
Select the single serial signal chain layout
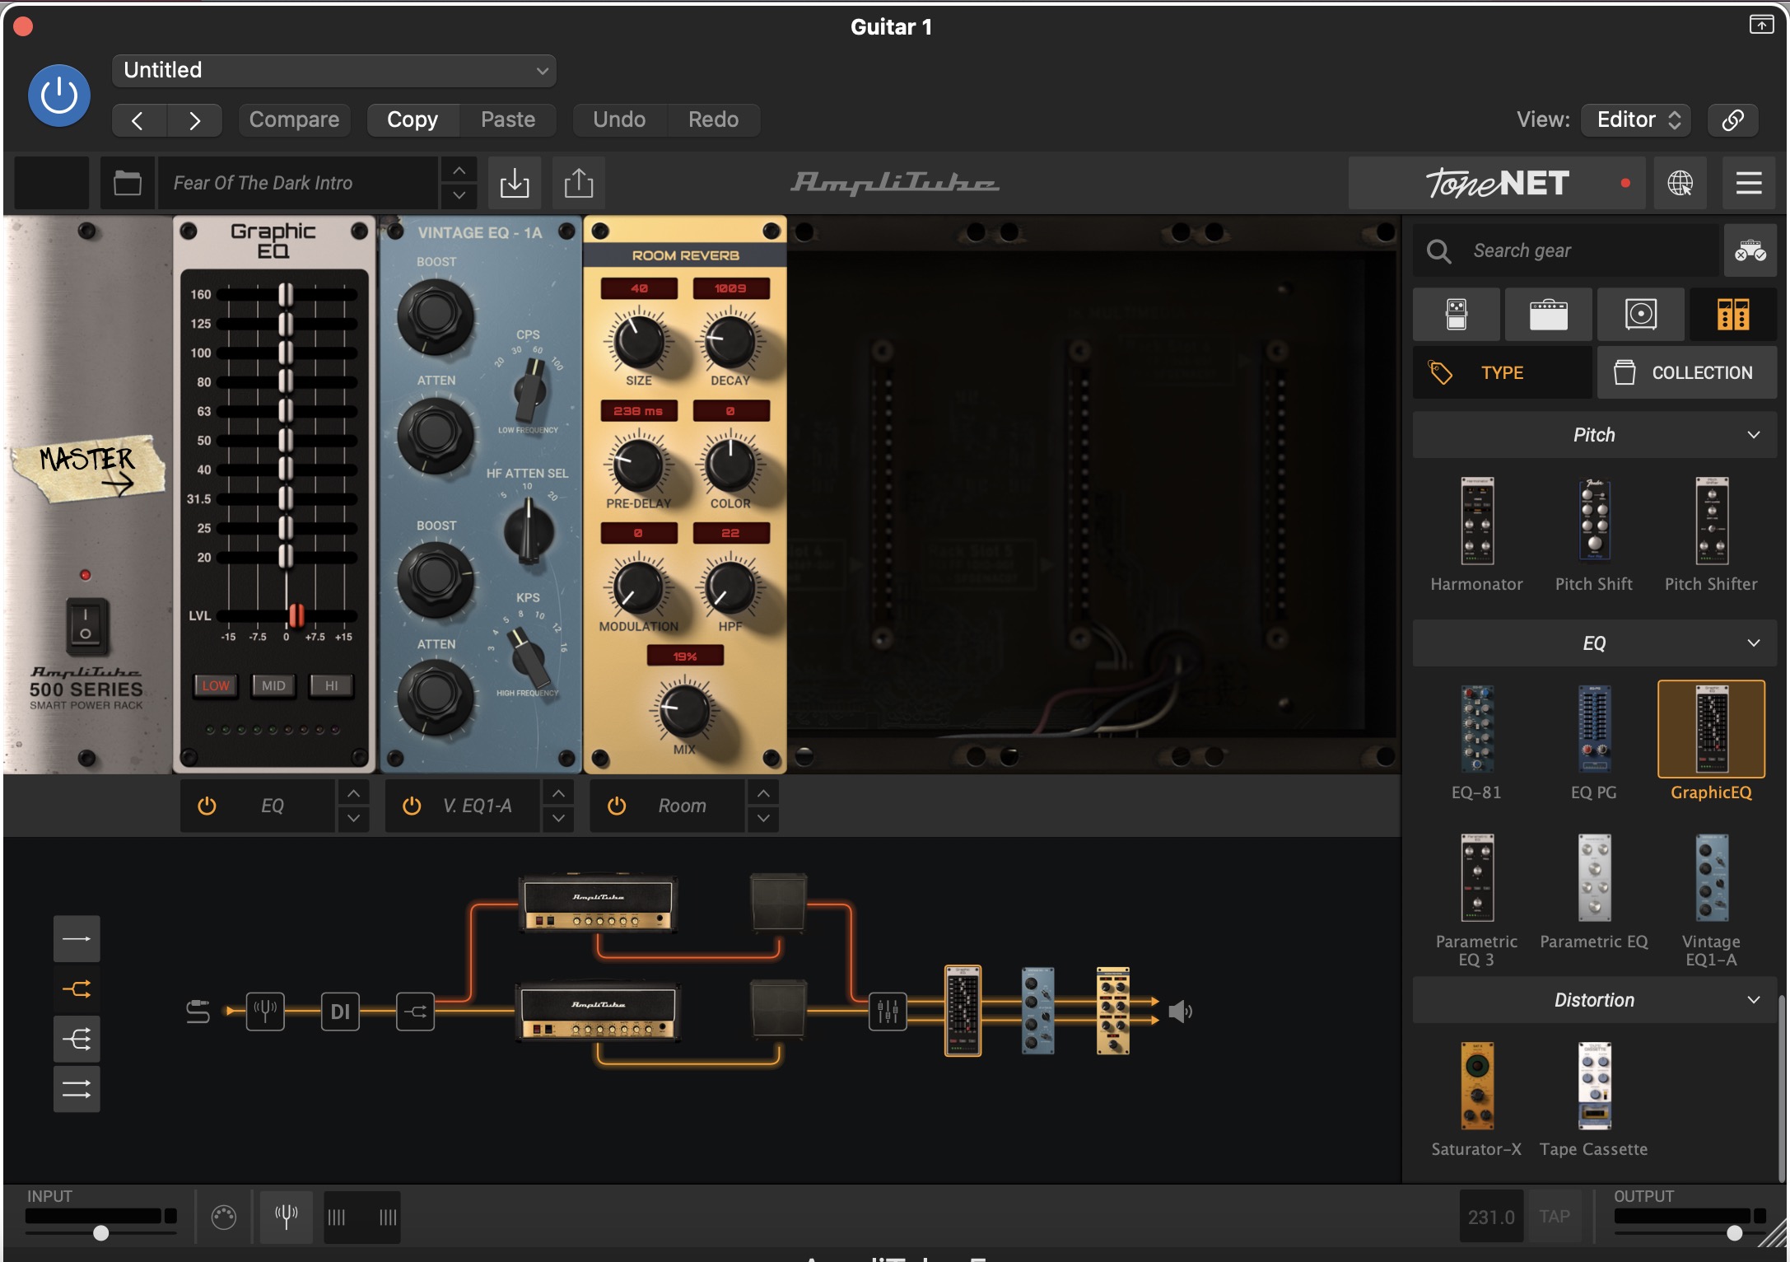click(77, 938)
